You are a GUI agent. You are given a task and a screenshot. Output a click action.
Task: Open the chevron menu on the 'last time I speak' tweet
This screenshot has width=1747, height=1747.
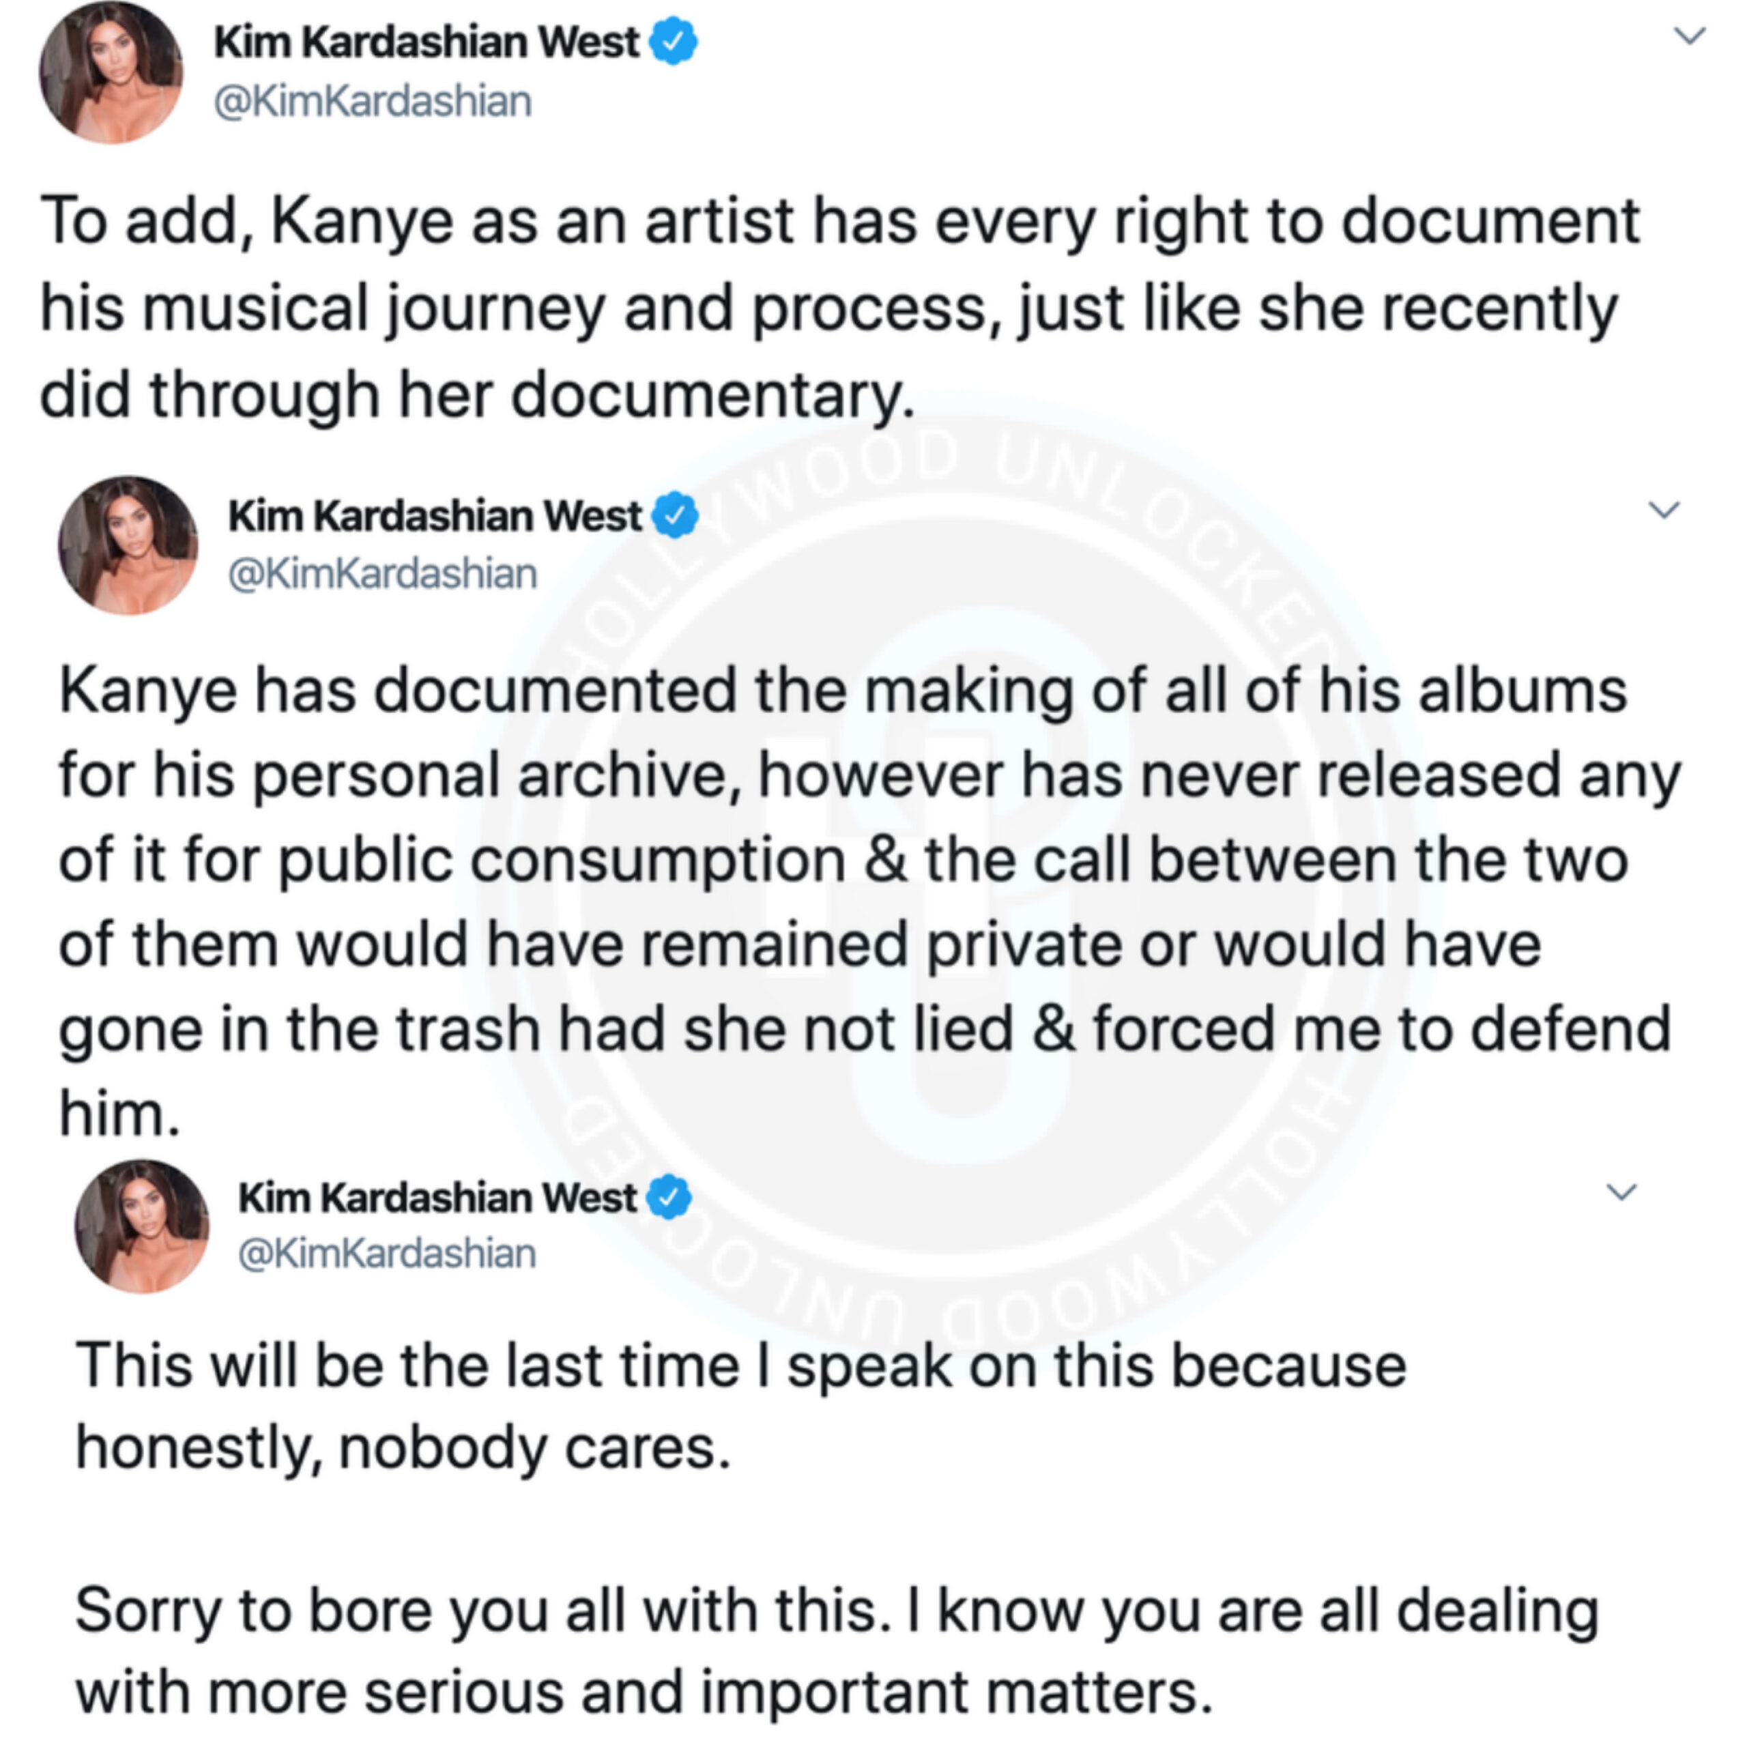(1621, 1192)
